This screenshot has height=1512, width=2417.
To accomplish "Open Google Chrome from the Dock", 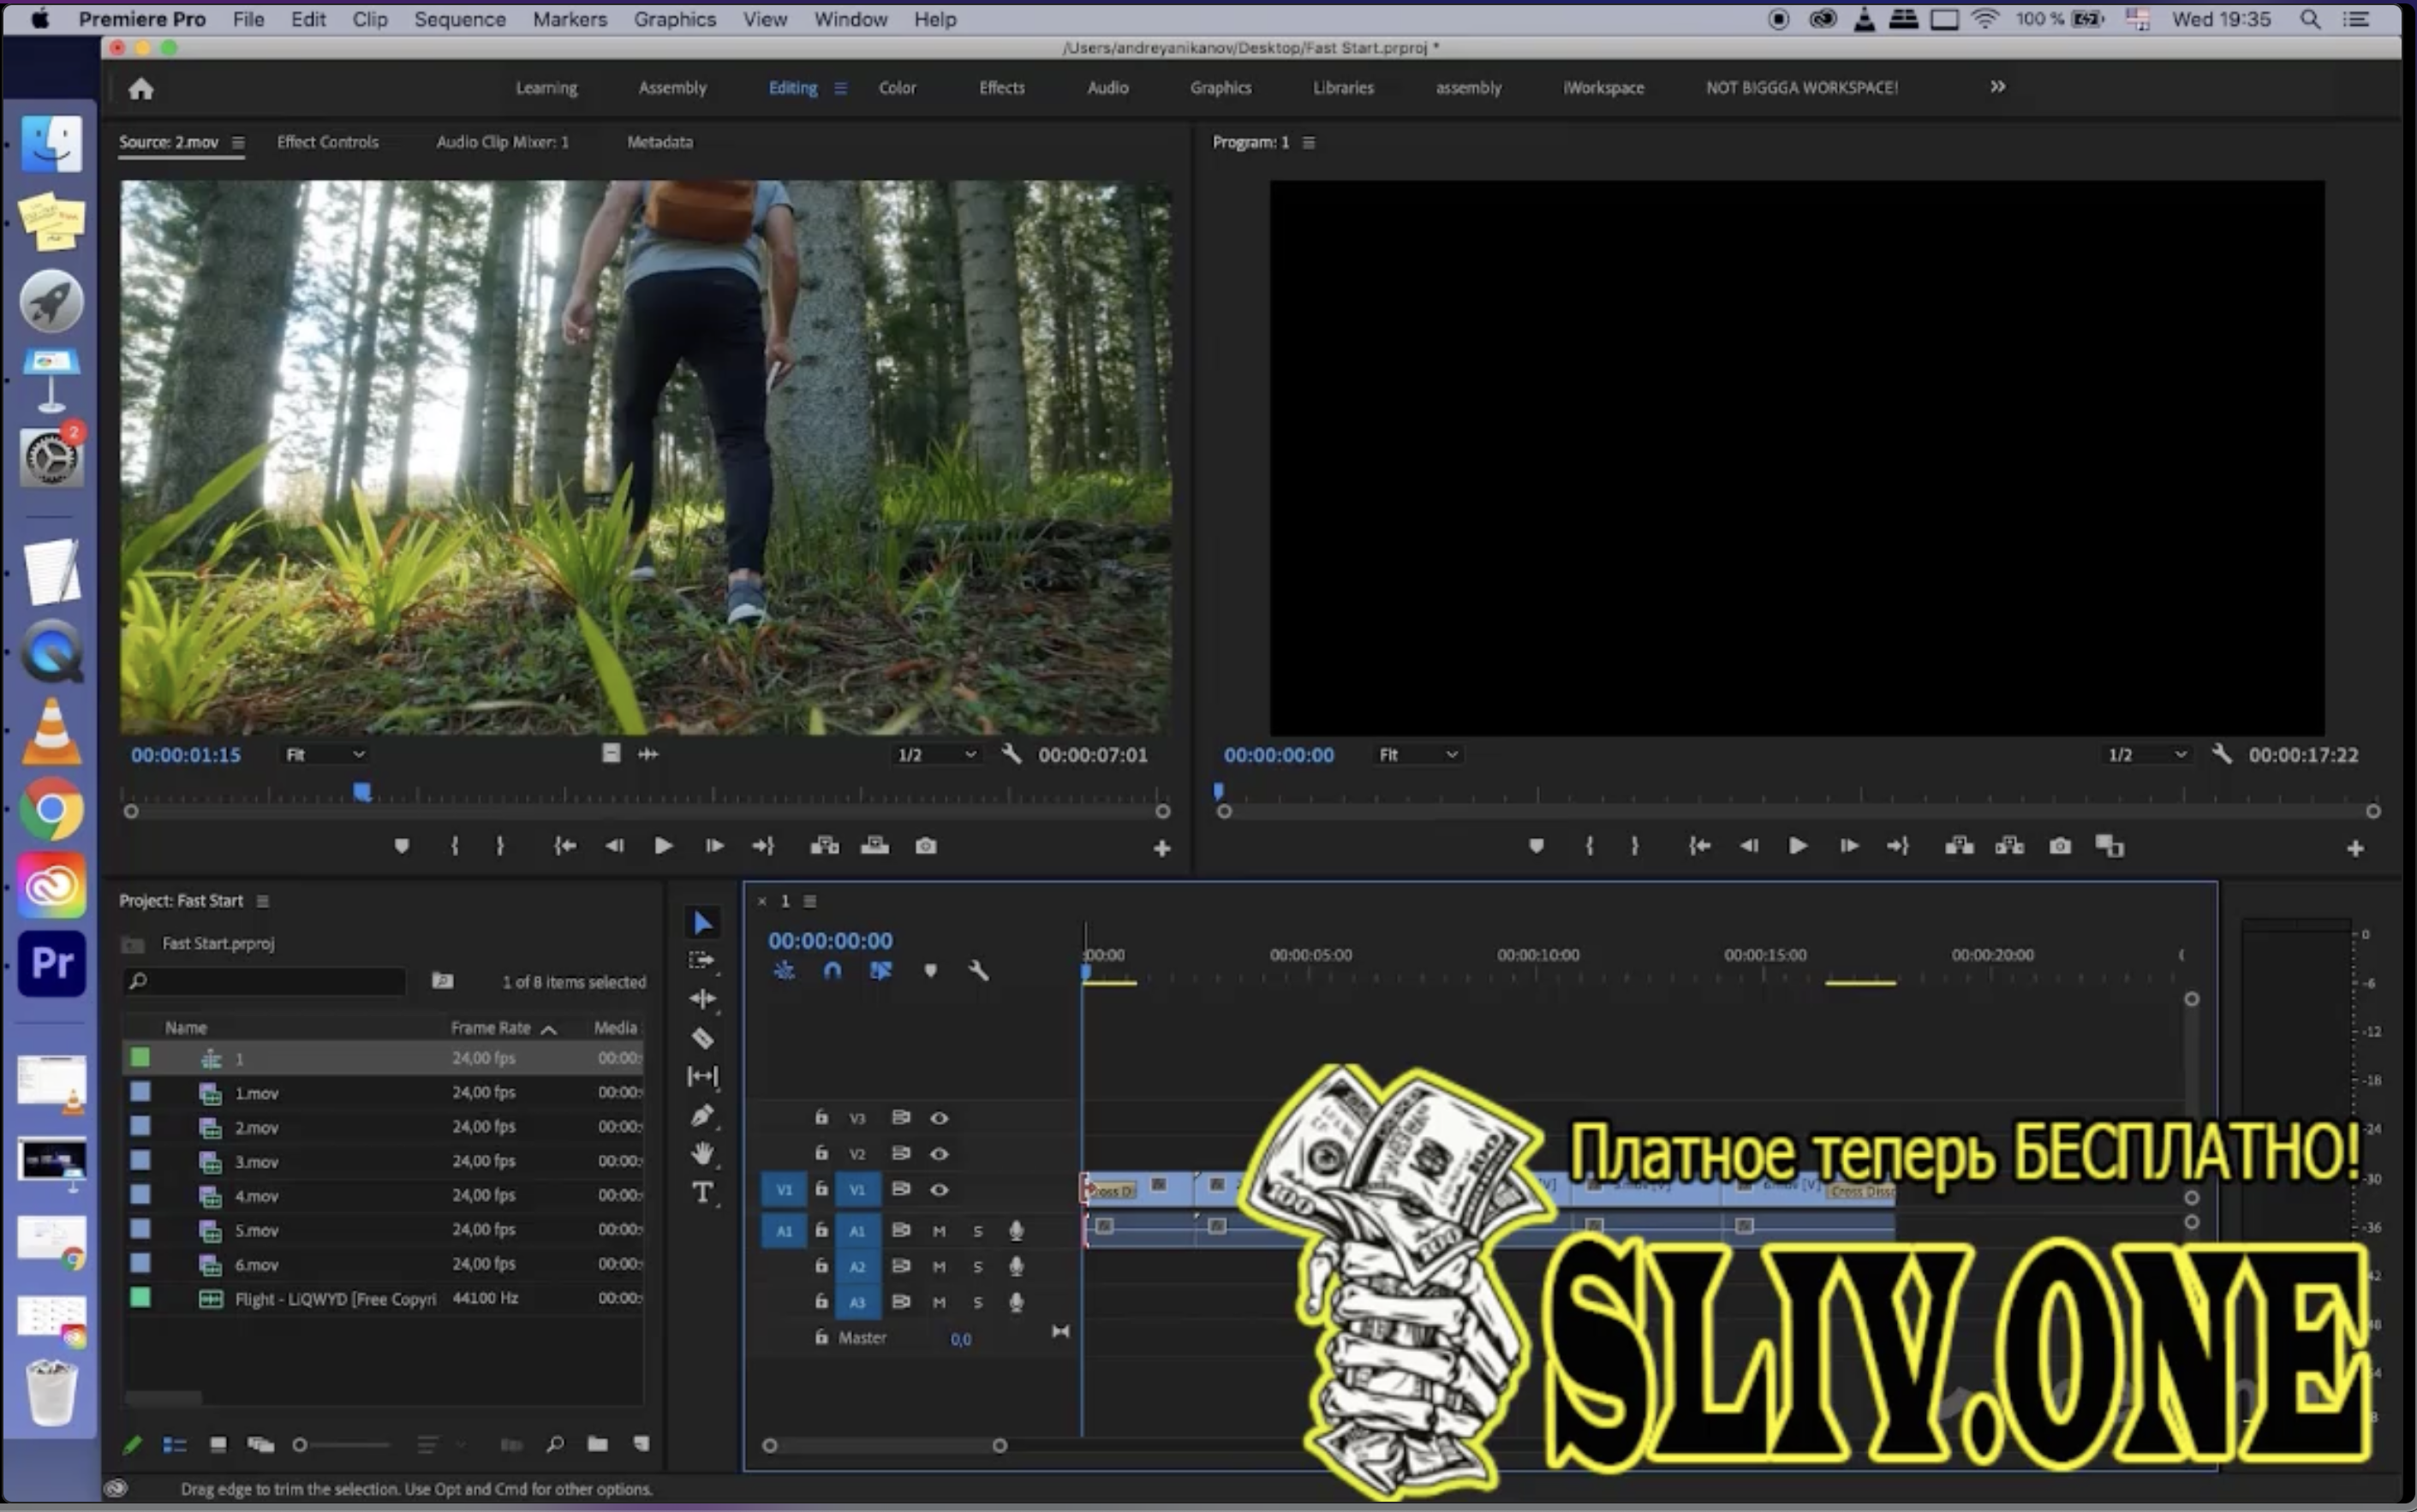I will pyautogui.click(x=52, y=809).
